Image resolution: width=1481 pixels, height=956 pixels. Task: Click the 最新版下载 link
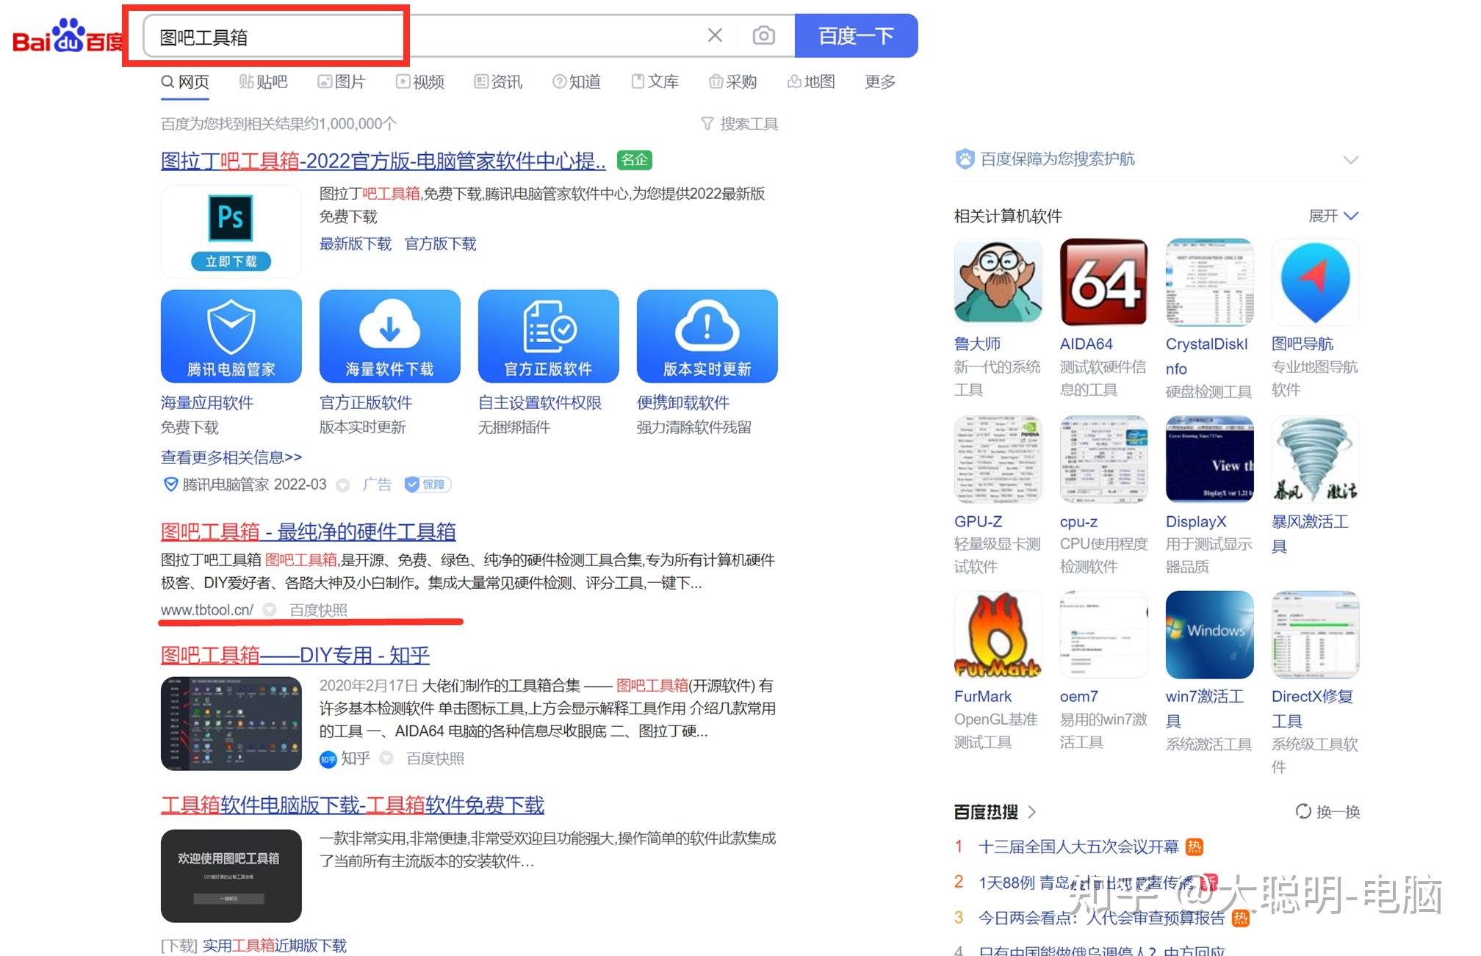coord(356,244)
